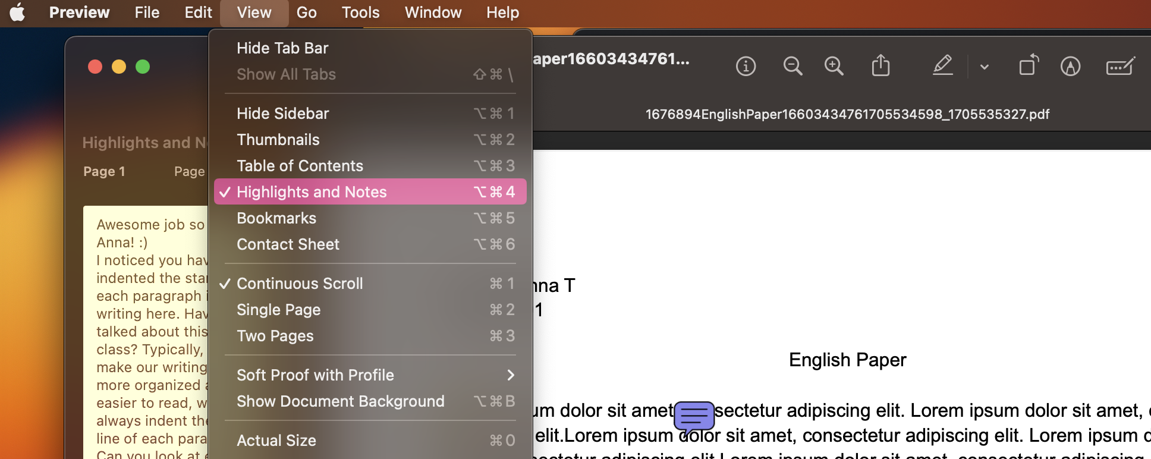
Task: Choose Actual Size
Action: click(370, 441)
